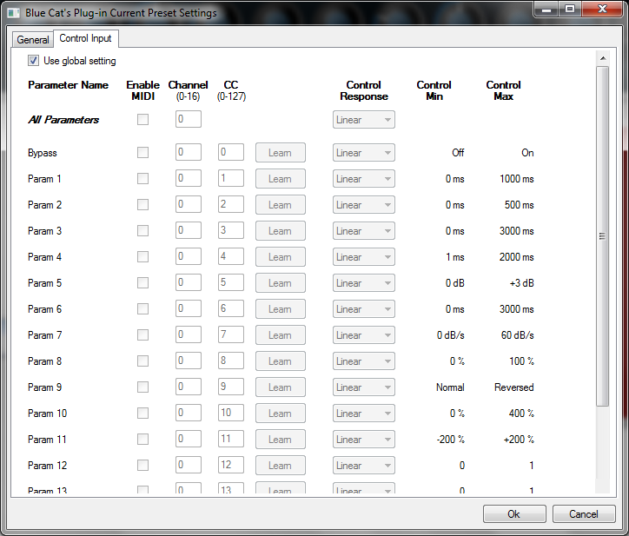This screenshot has width=629, height=536.
Task: Focus Bypass CC number field
Action: [230, 152]
